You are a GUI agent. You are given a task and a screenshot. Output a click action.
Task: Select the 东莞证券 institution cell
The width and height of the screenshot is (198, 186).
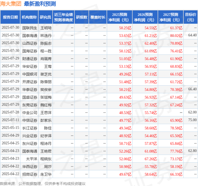pos(30,105)
